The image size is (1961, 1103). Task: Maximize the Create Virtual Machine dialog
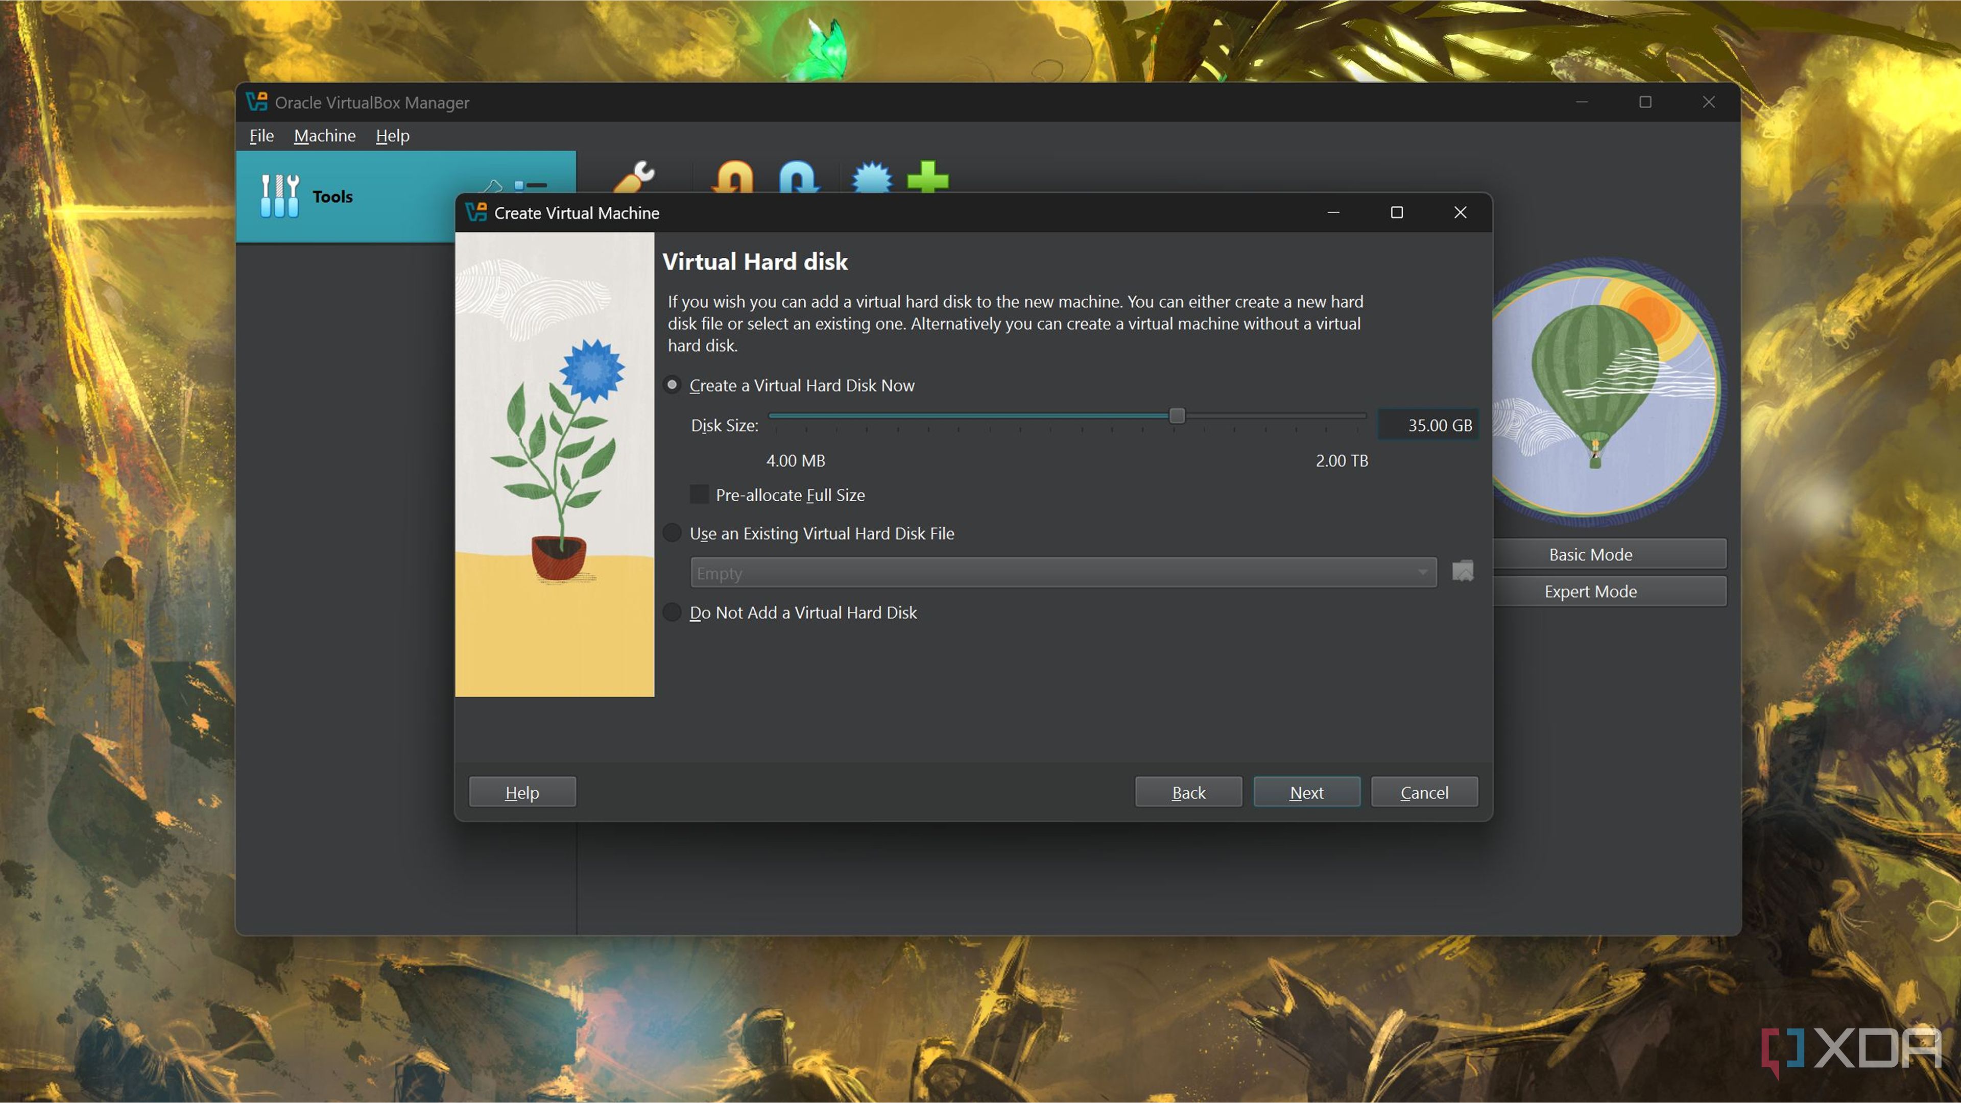click(x=1397, y=212)
